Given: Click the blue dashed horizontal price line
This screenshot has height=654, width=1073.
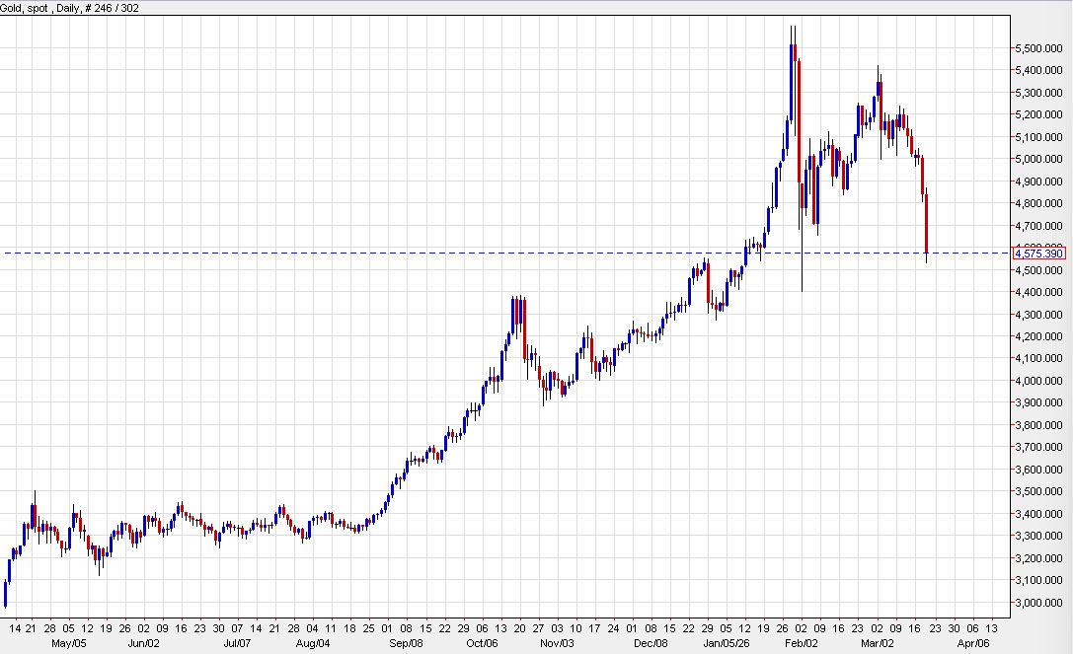Looking at the screenshot, I should coord(494,253).
